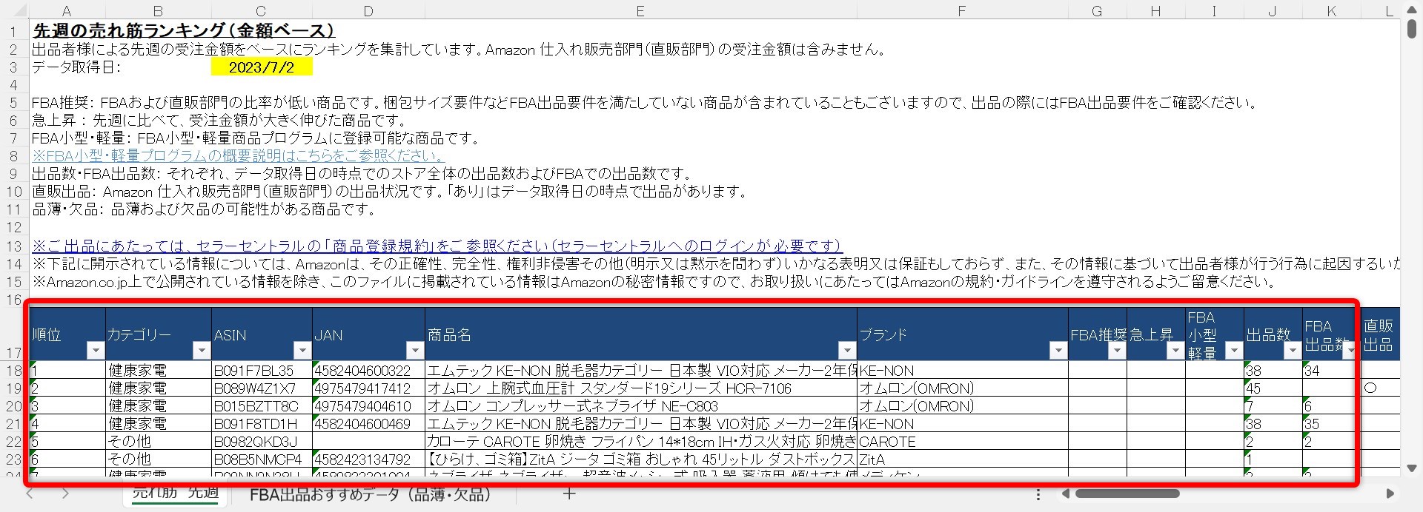Select column E header
This screenshot has width=1423, height=512.
[640, 10]
